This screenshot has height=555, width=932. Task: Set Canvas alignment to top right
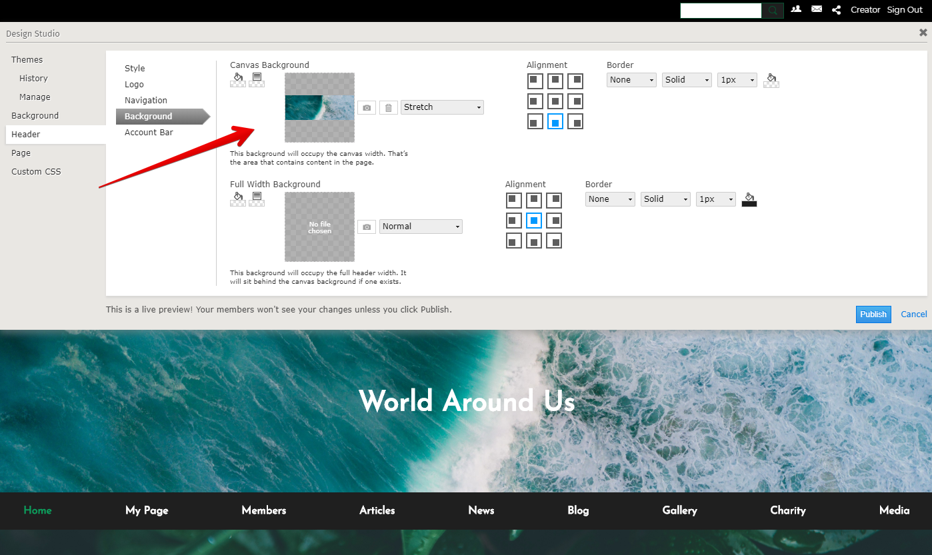coord(575,81)
